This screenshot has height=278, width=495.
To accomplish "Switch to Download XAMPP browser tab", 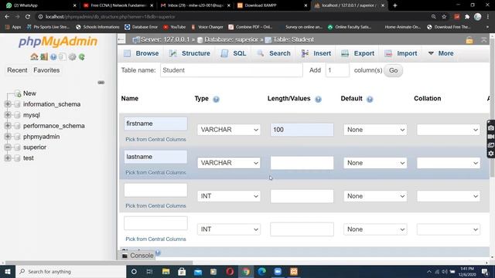I will [x=272, y=5].
